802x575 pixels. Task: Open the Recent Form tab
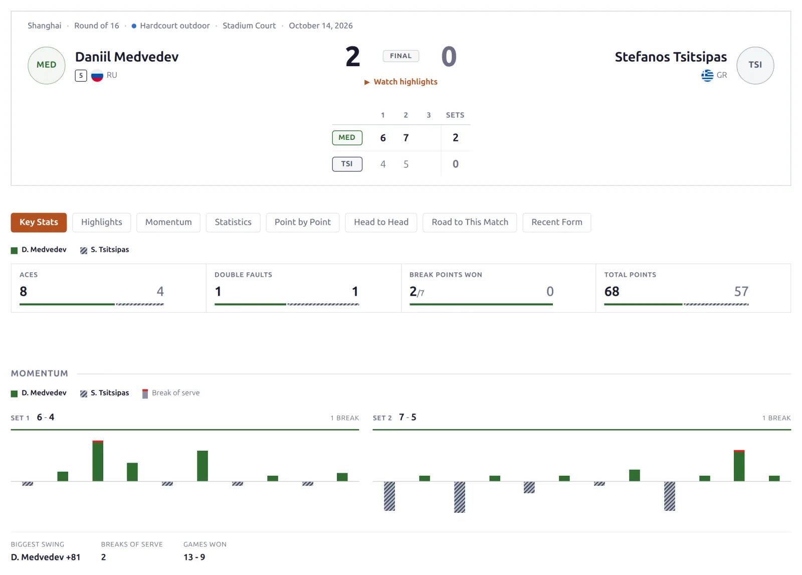click(x=557, y=223)
